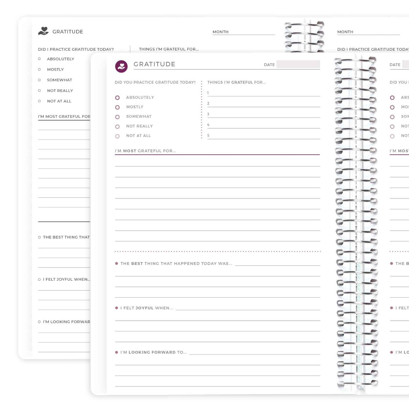
Task: Click the bullet before 'I'm Looking Forward To' on front page
Action: point(117,352)
